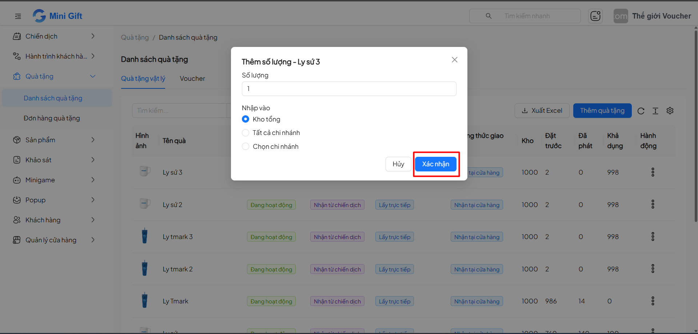698x334 pixels.
Task: Open table settings gear icon
Action: 670,111
